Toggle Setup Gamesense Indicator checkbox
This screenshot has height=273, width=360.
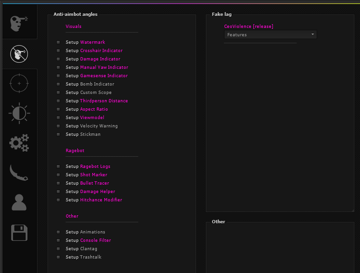click(x=58, y=76)
